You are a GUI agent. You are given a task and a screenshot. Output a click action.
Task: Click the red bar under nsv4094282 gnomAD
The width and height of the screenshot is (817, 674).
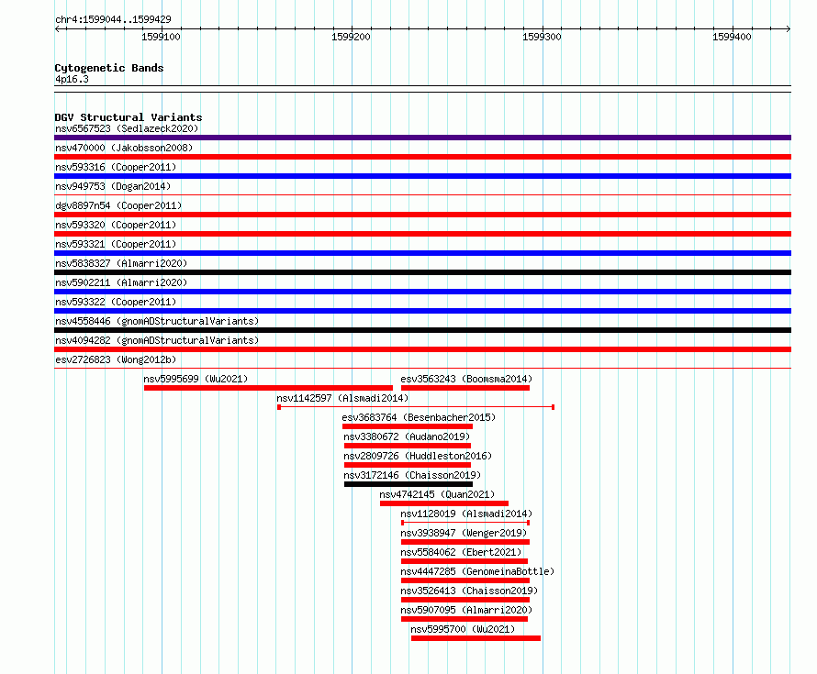[422, 349]
